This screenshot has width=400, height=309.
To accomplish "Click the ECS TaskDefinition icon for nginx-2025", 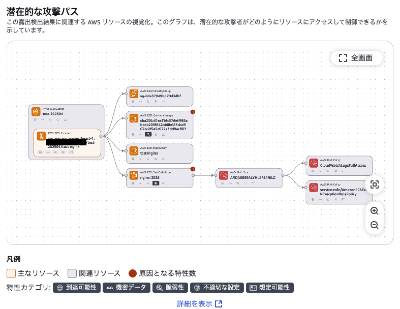I will 134,175.
